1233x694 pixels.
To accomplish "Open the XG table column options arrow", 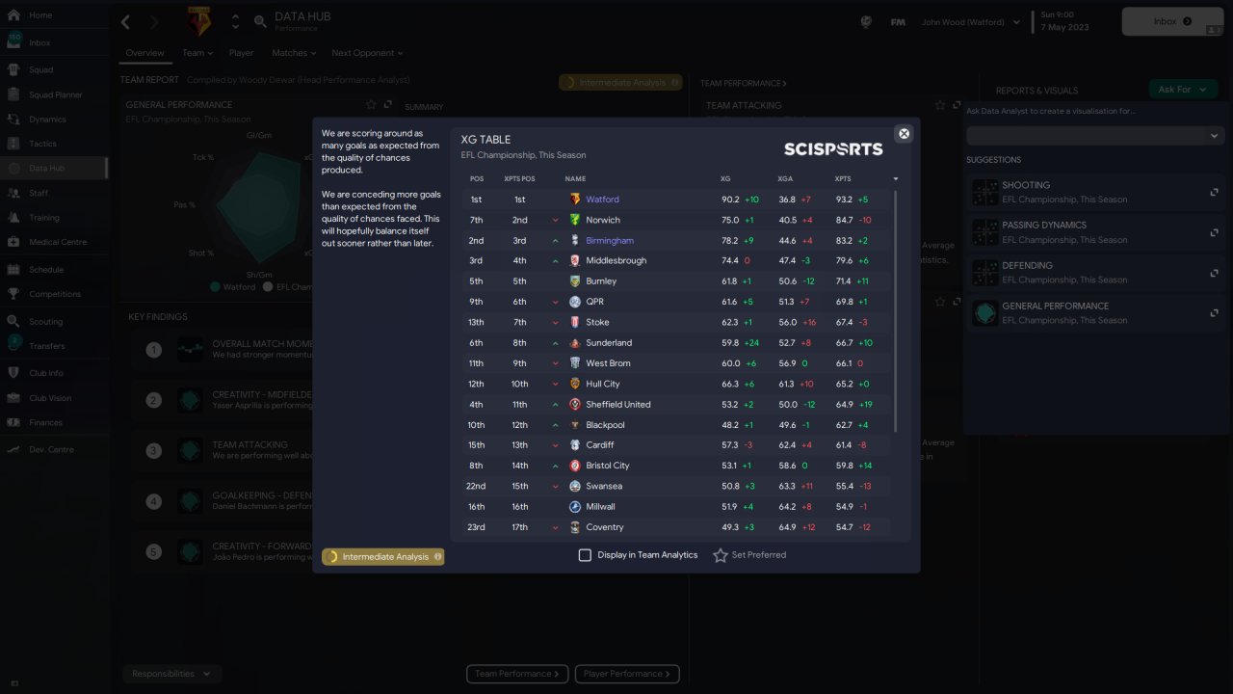I will pyautogui.click(x=896, y=179).
